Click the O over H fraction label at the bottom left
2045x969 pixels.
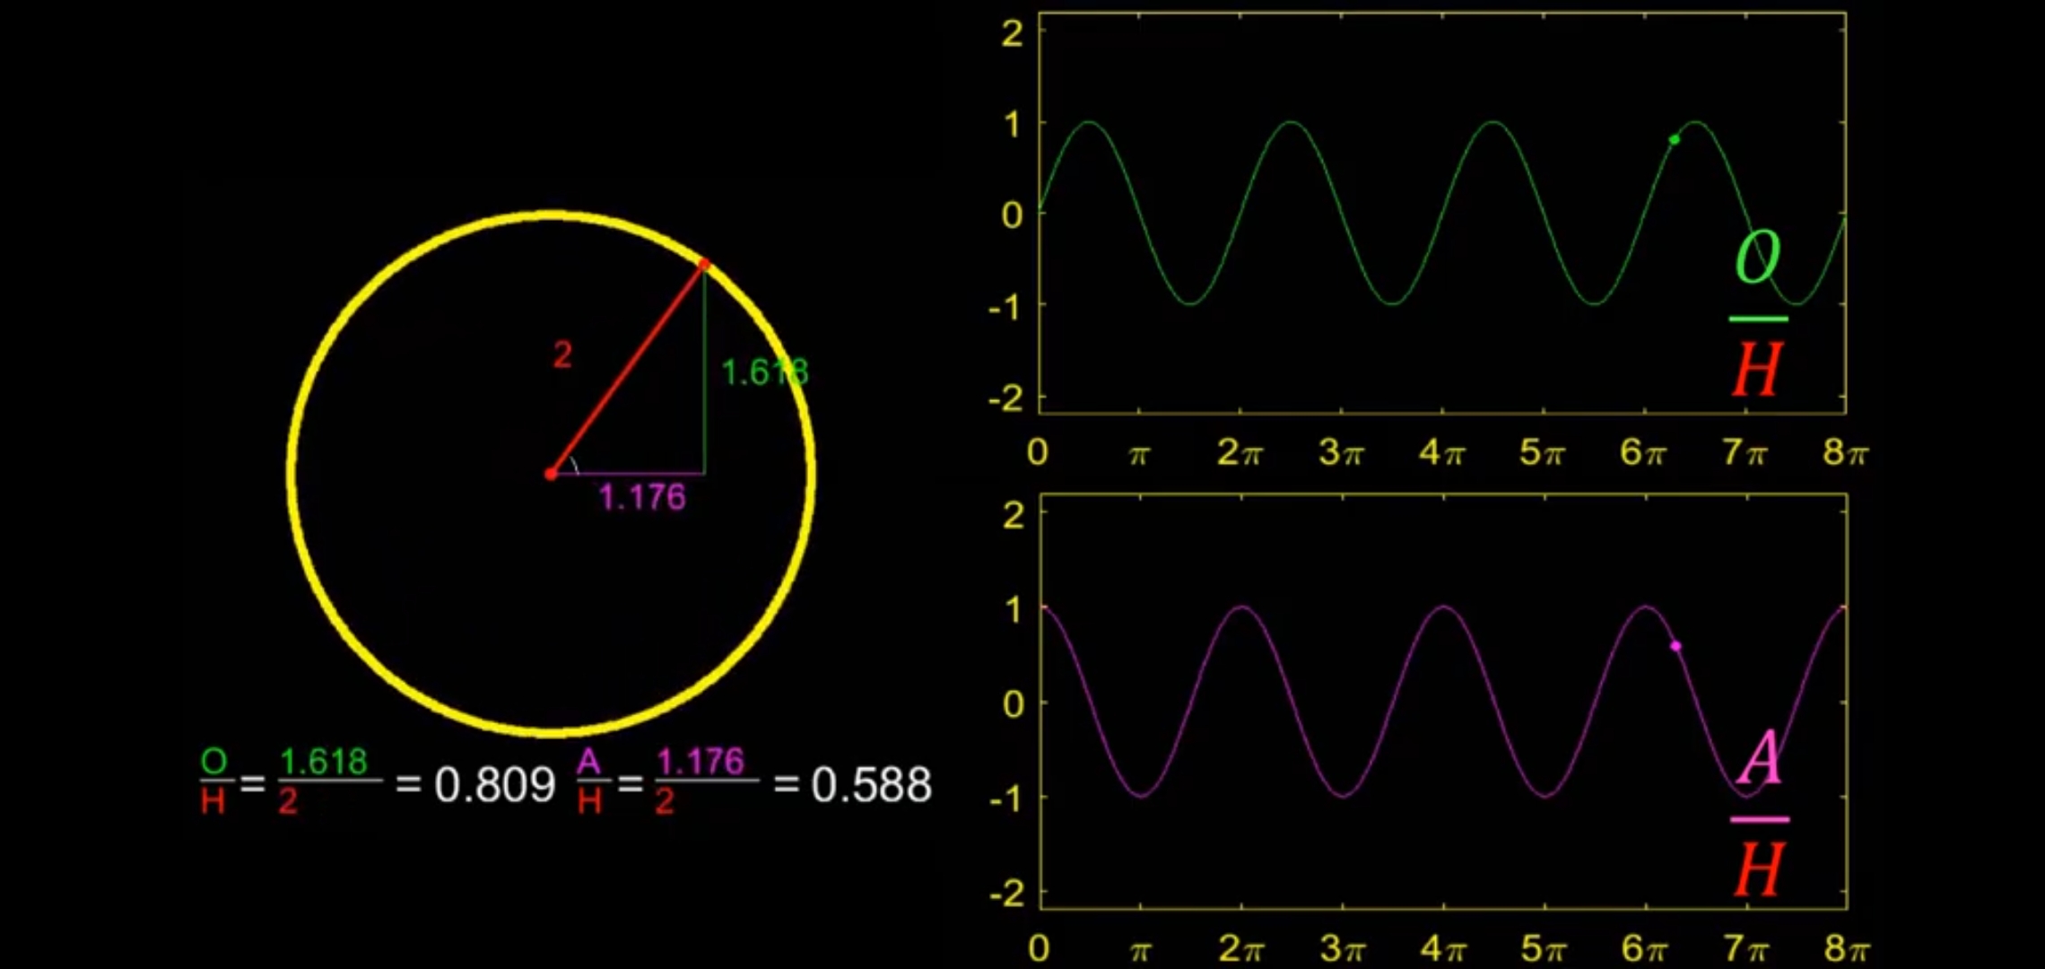213,782
